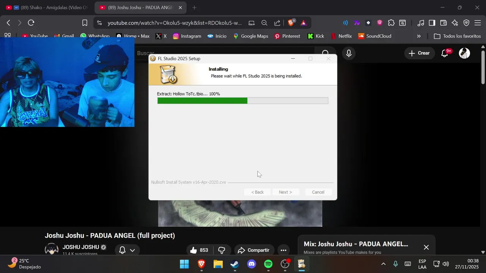The image size is (486, 273).
Task: Click the browser reload icon
Action: point(31,23)
